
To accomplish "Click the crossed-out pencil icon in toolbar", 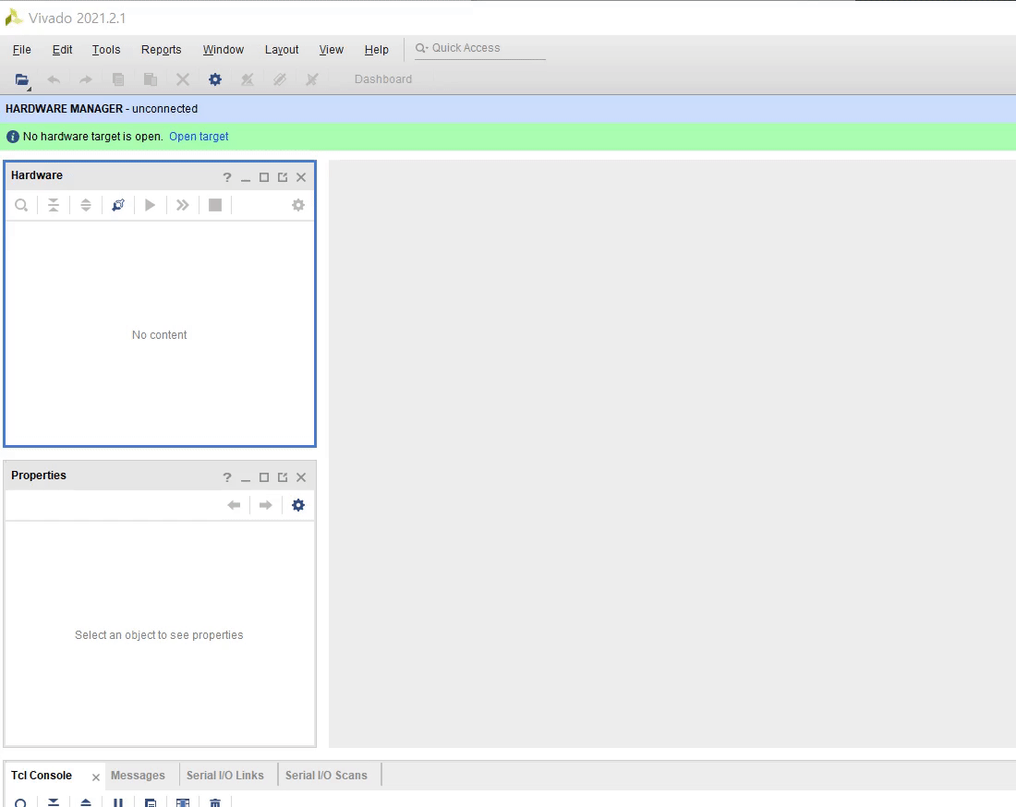I will [x=279, y=79].
